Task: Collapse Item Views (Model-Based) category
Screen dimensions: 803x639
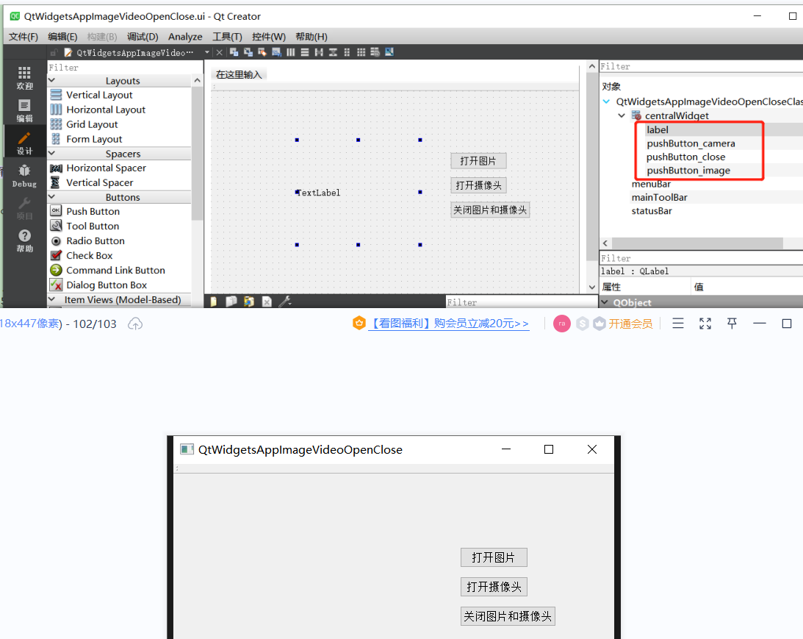Action: point(51,299)
